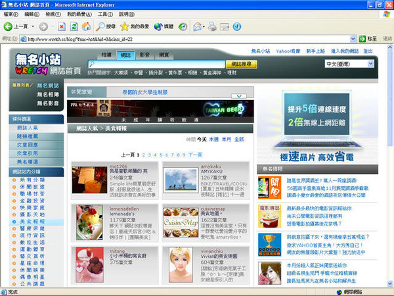Click the Internet zone globe in status bar
394x296 pixels.
click(339, 292)
